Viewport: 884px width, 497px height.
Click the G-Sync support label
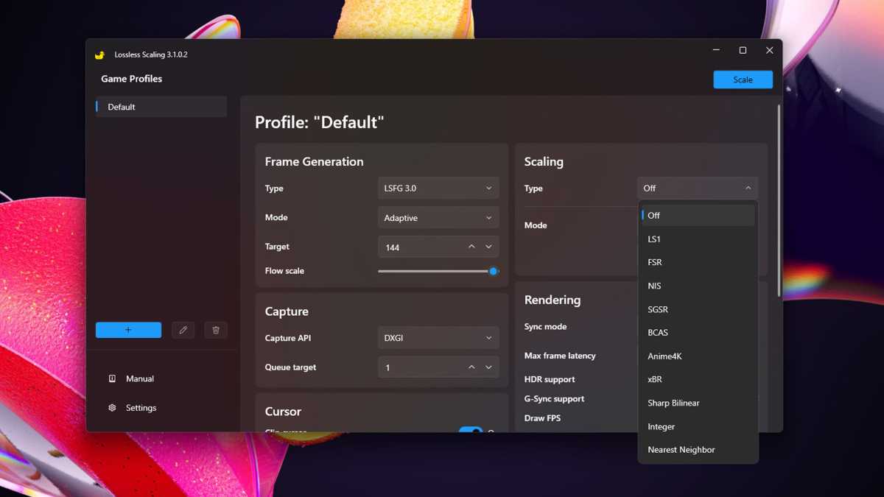(x=554, y=398)
